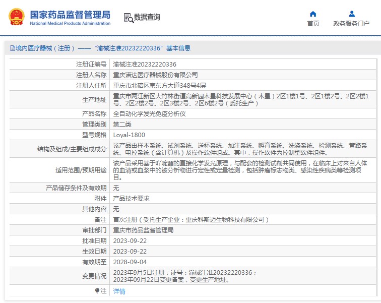Select management category 第二类
The width and height of the screenshot is (381, 303).
[122, 125]
